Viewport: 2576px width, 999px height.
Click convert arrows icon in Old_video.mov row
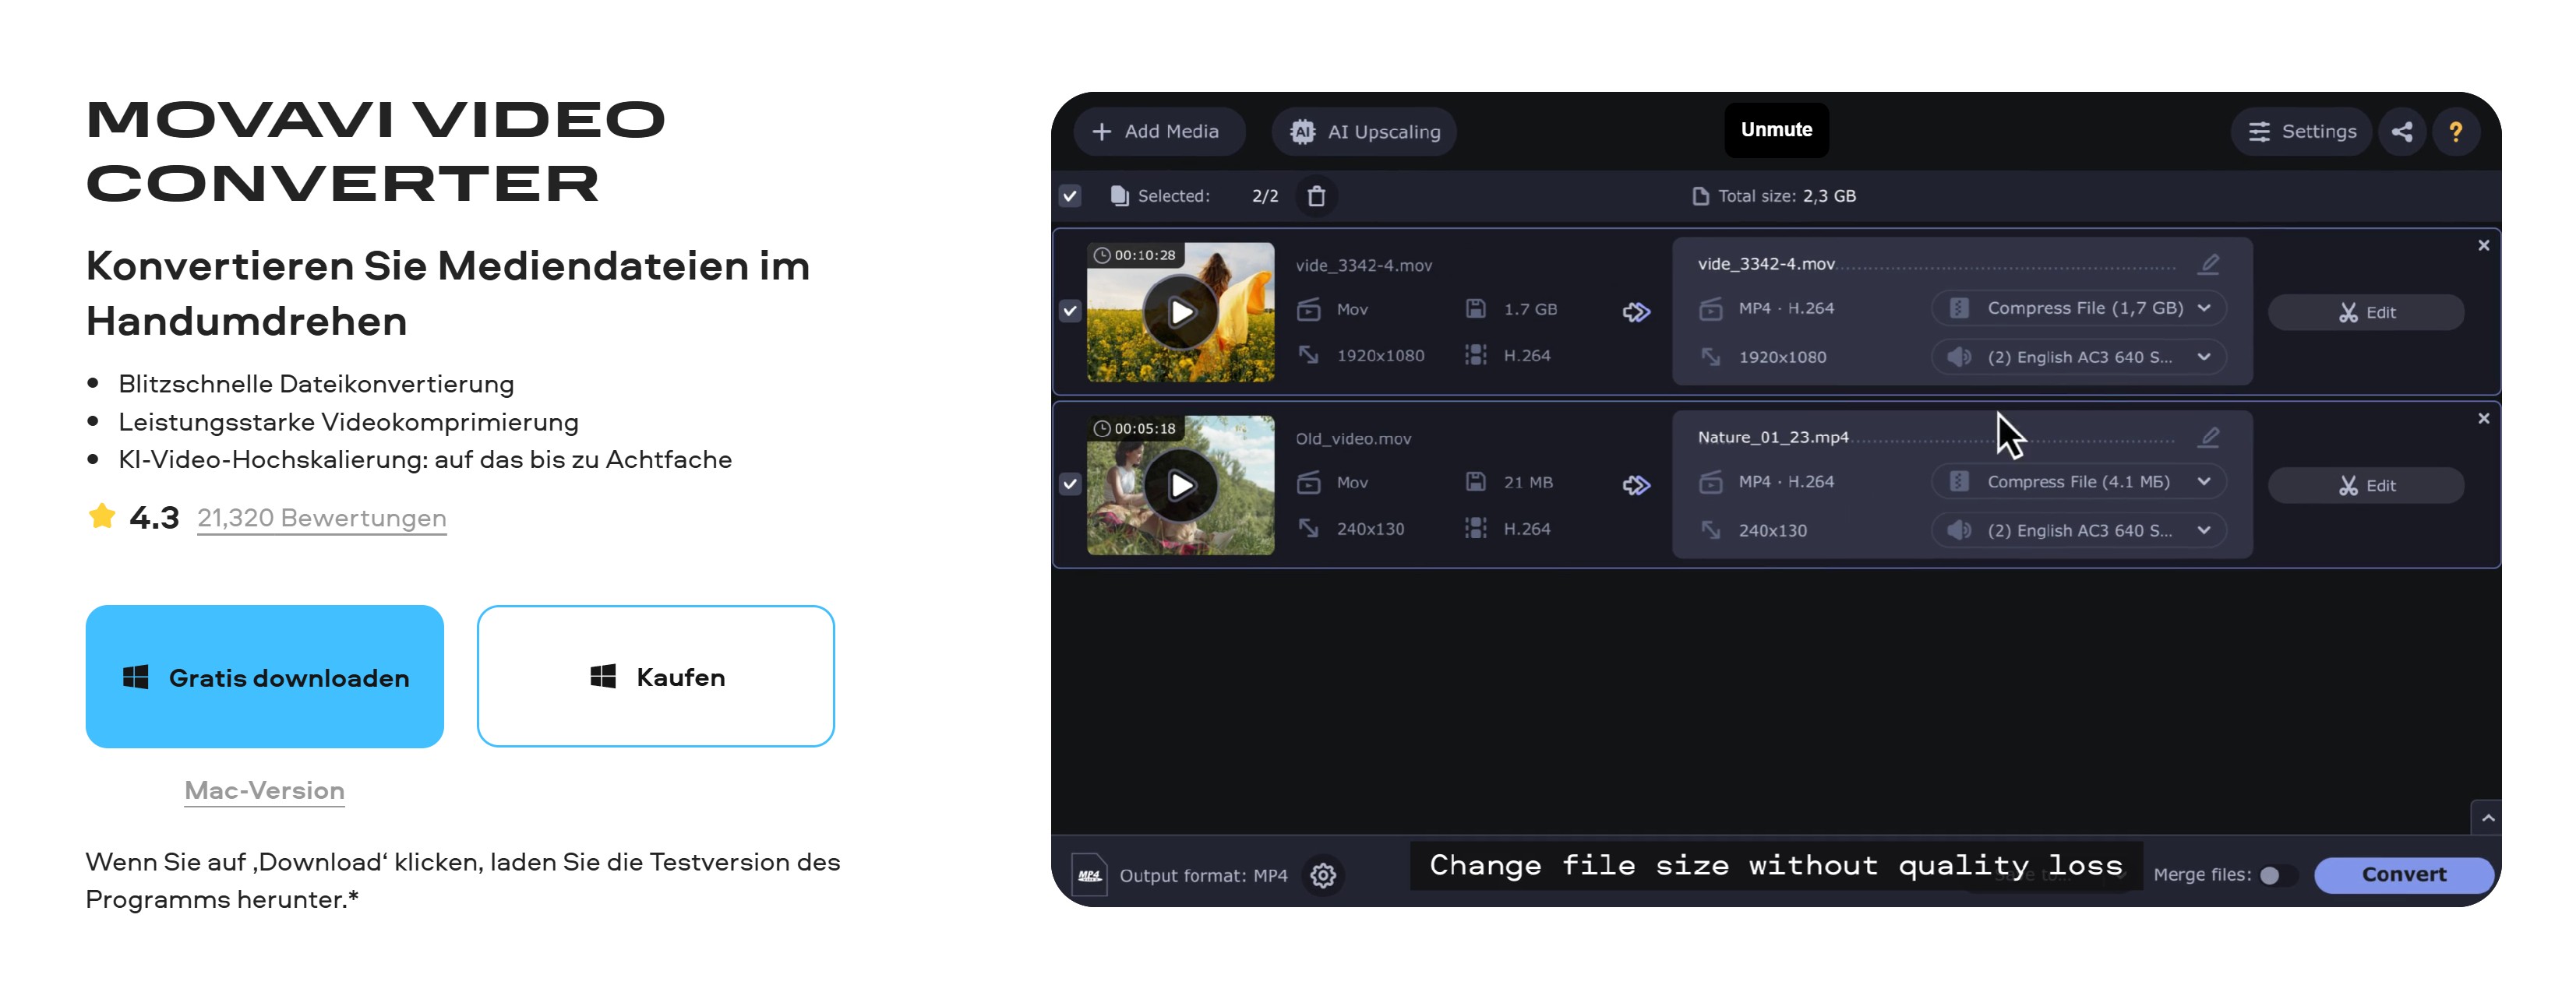click(x=1636, y=486)
